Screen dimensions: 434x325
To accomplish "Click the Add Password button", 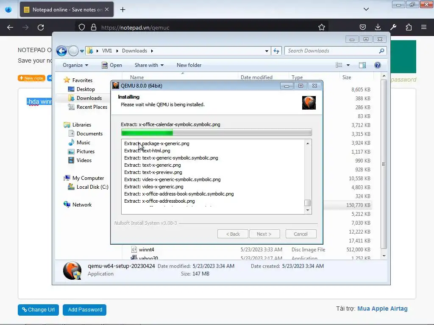I will (85, 310).
